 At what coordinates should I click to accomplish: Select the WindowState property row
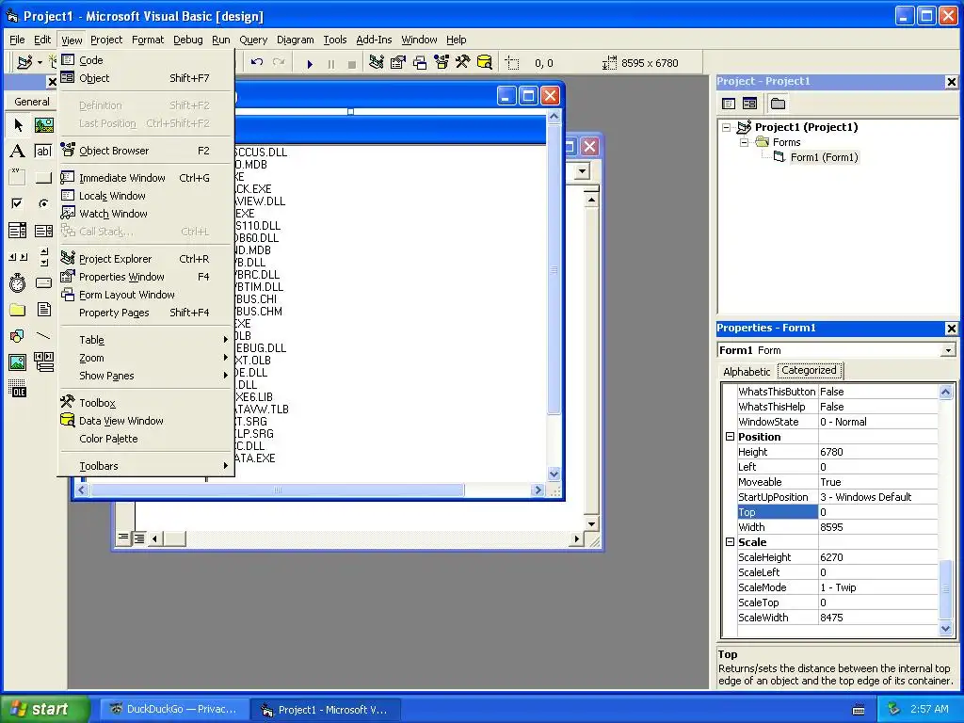(837, 422)
